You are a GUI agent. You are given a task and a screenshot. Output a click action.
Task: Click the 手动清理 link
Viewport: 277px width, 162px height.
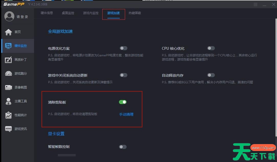point(126,114)
